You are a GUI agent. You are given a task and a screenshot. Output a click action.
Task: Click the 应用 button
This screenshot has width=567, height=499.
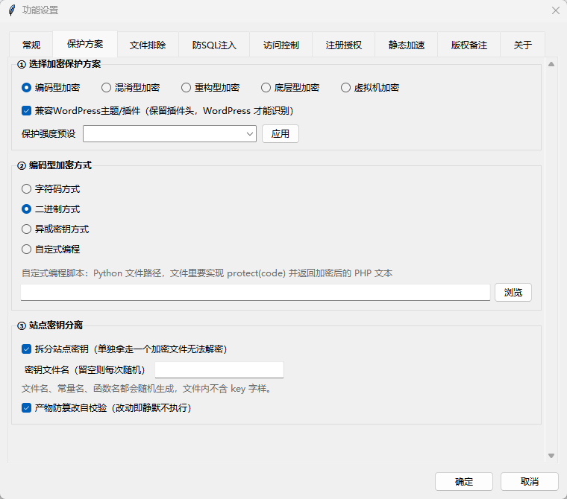tap(281, 134)
